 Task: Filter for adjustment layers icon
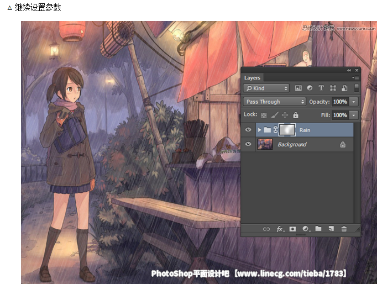(x=310, y=88)
